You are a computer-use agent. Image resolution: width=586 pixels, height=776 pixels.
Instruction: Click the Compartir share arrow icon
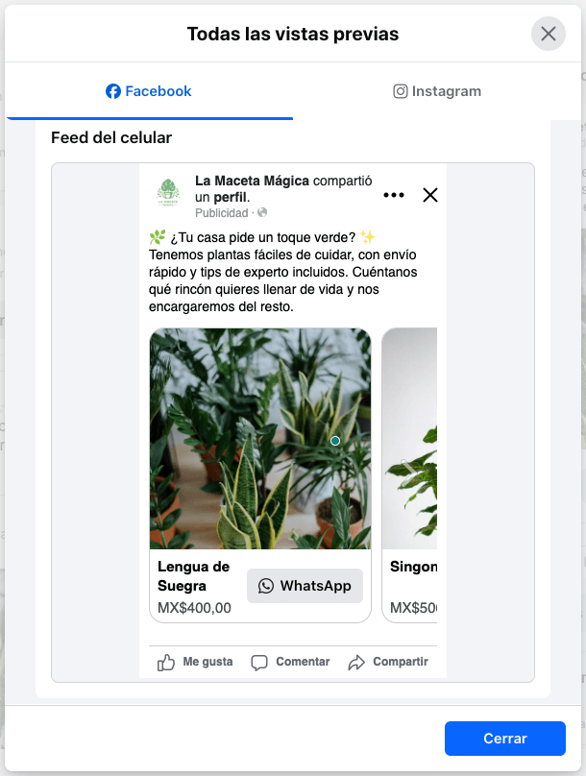tap(356, 662)
